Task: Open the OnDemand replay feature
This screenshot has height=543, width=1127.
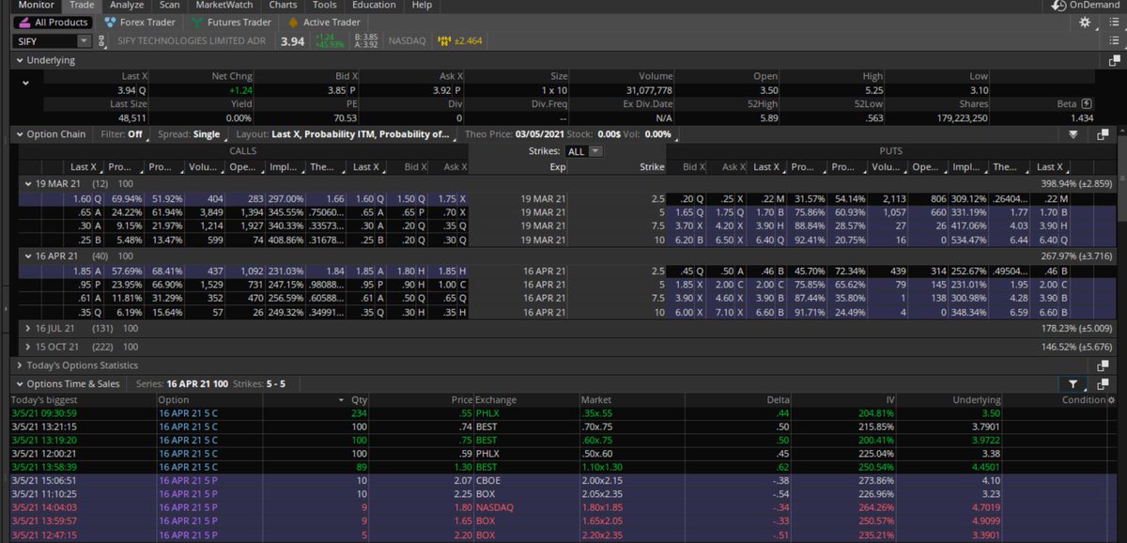Action: pos(1085,5)
